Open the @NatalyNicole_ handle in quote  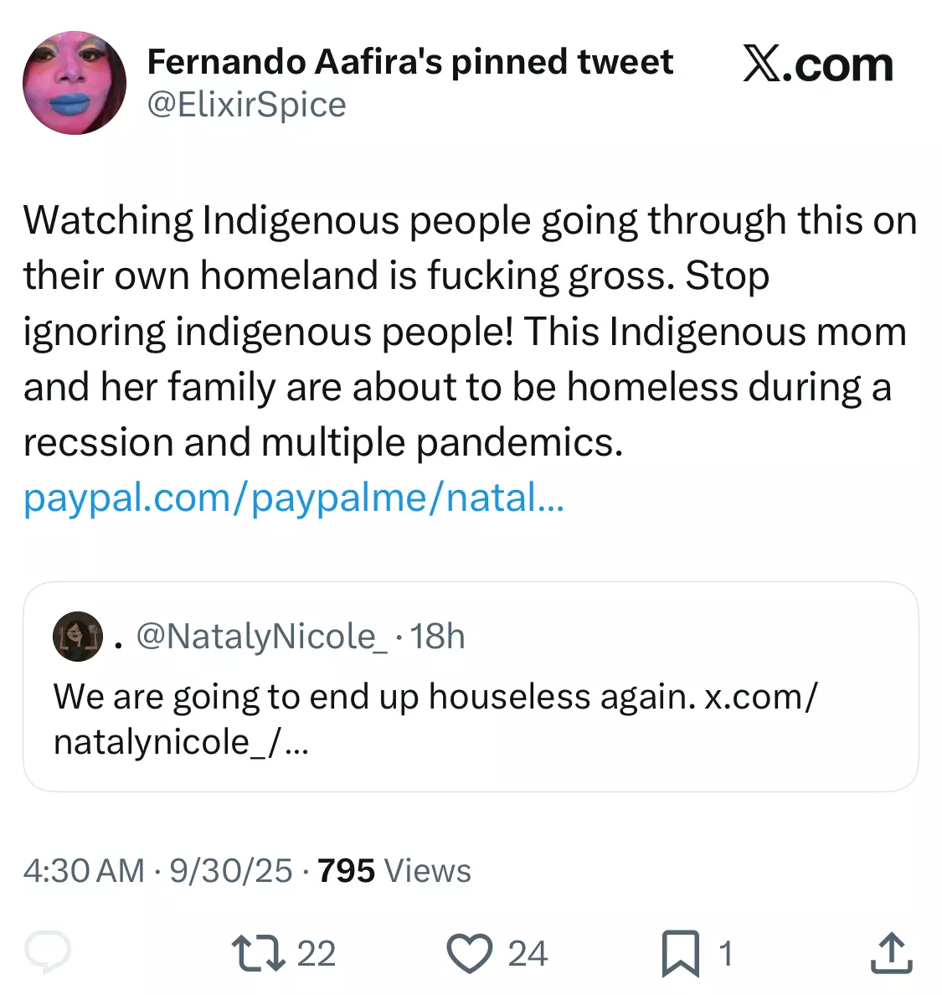pyautogui.click(x=262, y=637)
